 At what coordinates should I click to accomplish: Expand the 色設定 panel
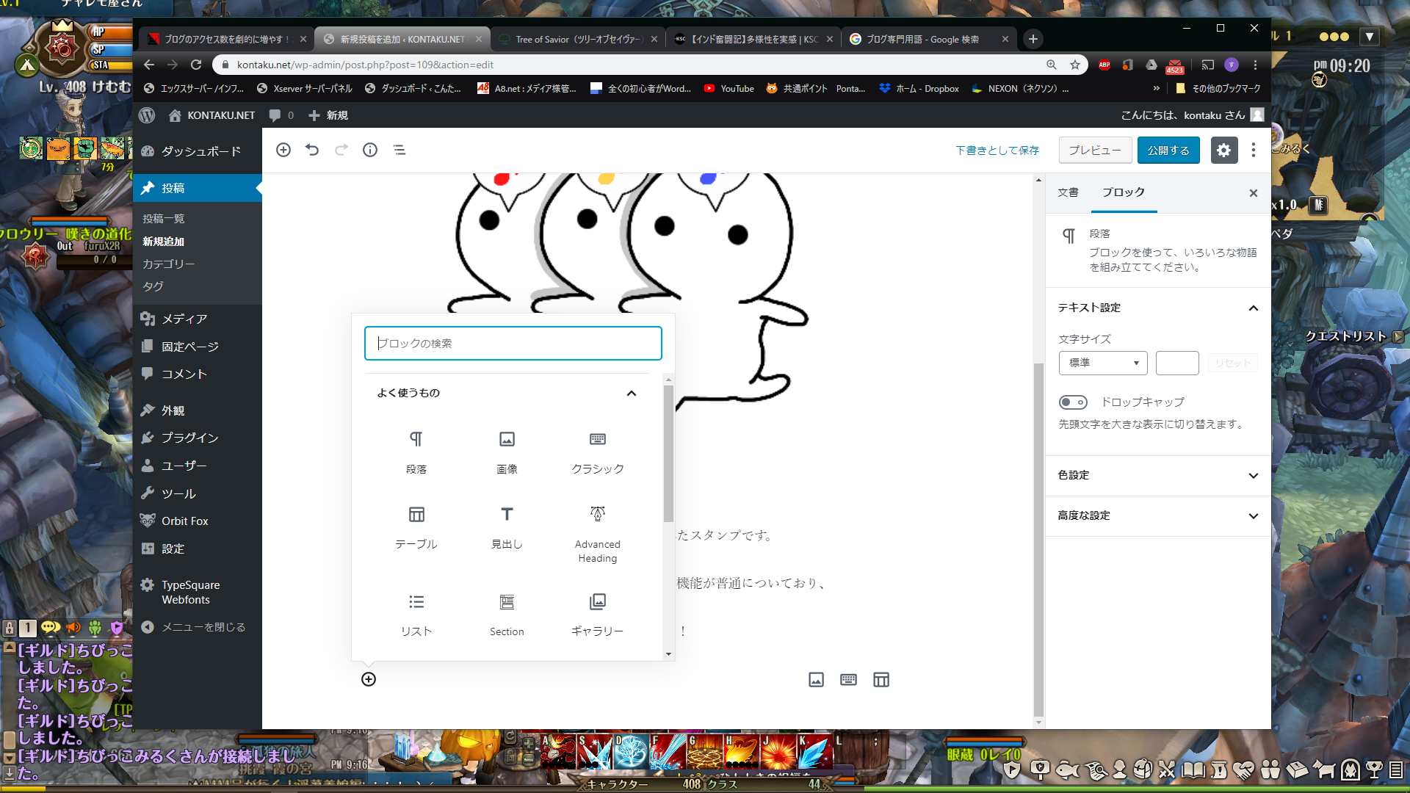(1158, 475)
